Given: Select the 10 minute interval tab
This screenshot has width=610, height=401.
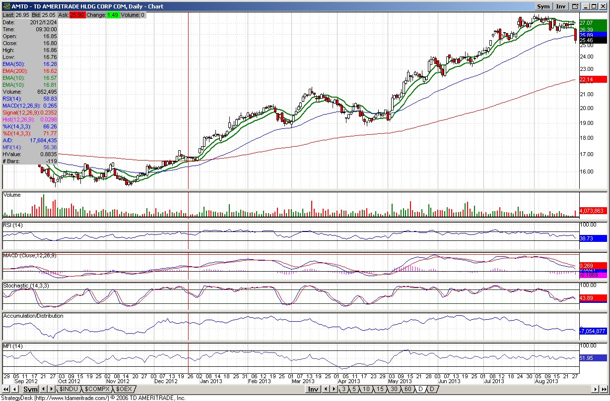Looking at the screenshot, I should pos(366,389).
